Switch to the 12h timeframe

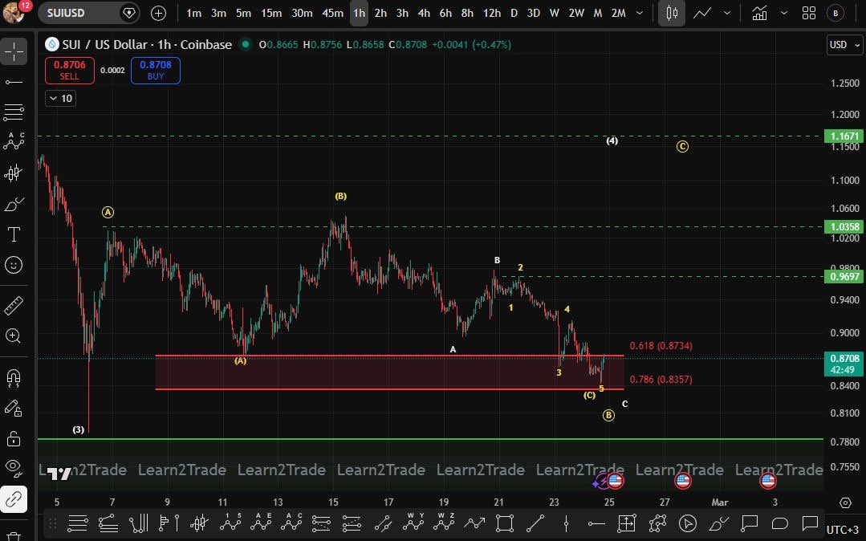(x=491, y=14)
